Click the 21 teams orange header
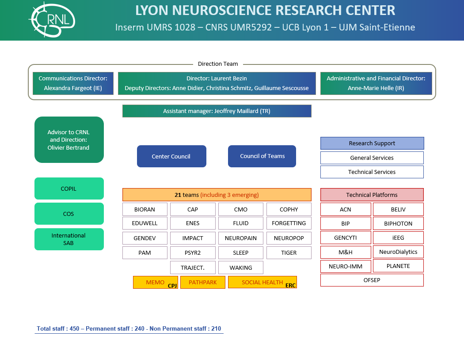This screenshot has height=343, width=464. coord(217,195)
